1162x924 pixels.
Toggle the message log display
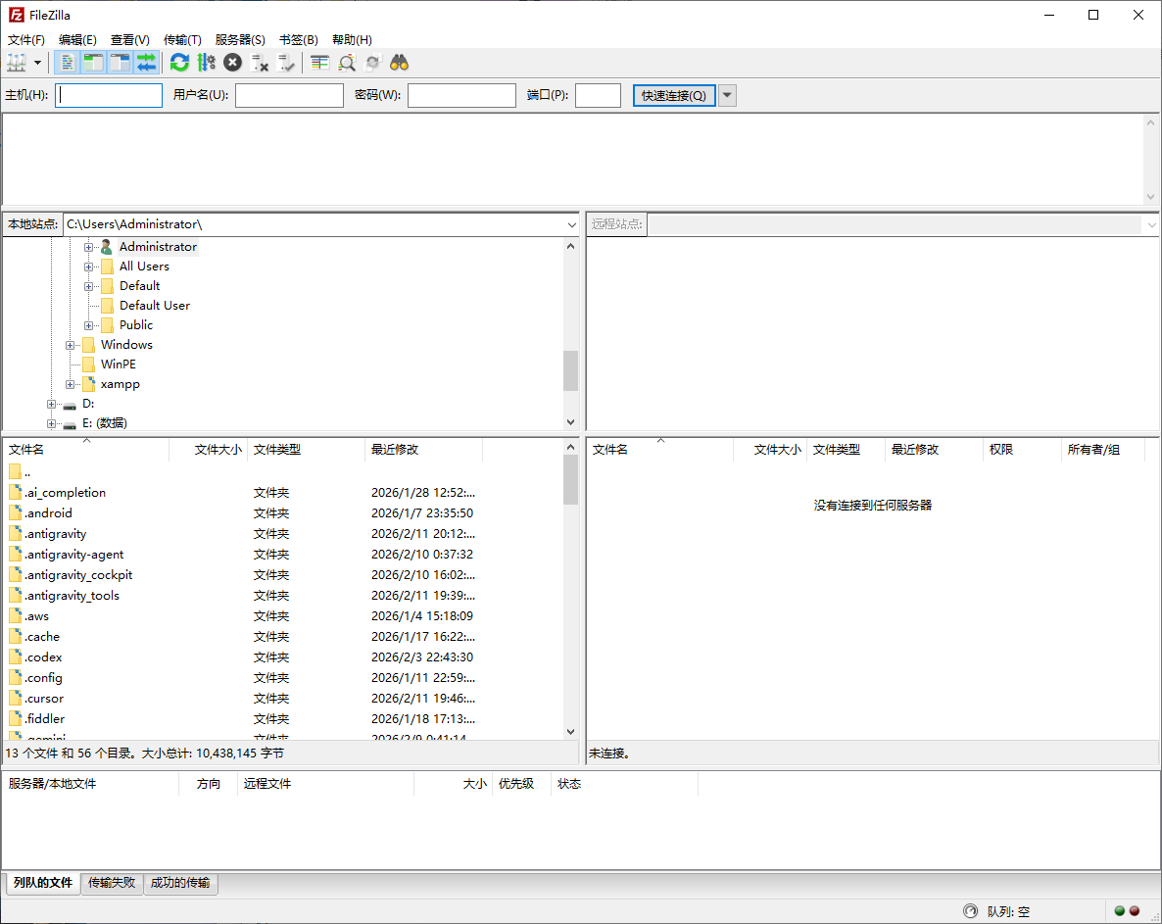pyautogui.click(x=66, y=62)
